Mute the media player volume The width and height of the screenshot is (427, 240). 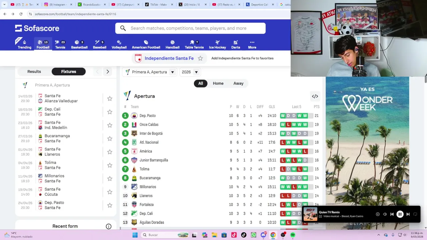(385, 214)
